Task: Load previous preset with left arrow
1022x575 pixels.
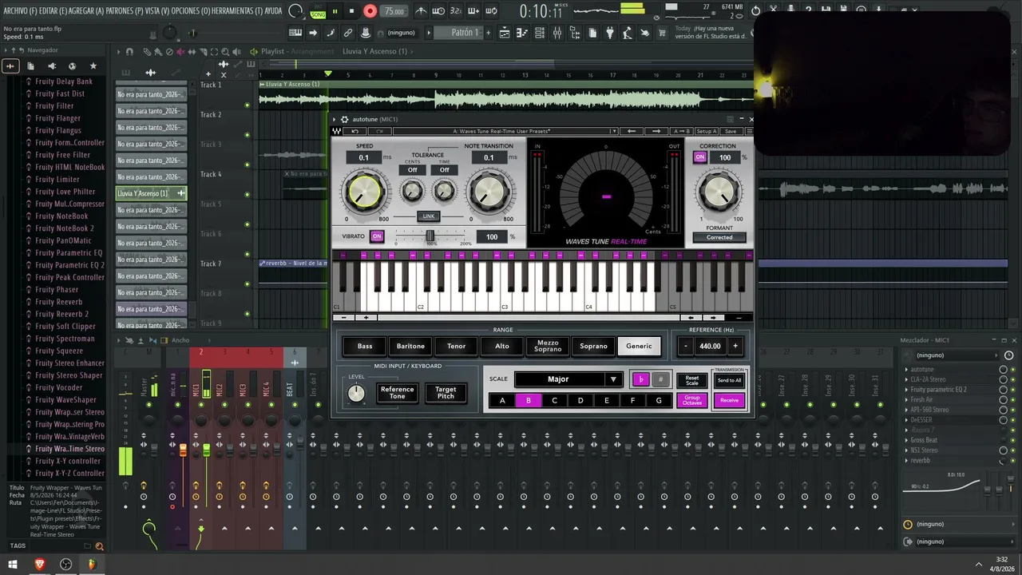Action: [x=631, y=131]
